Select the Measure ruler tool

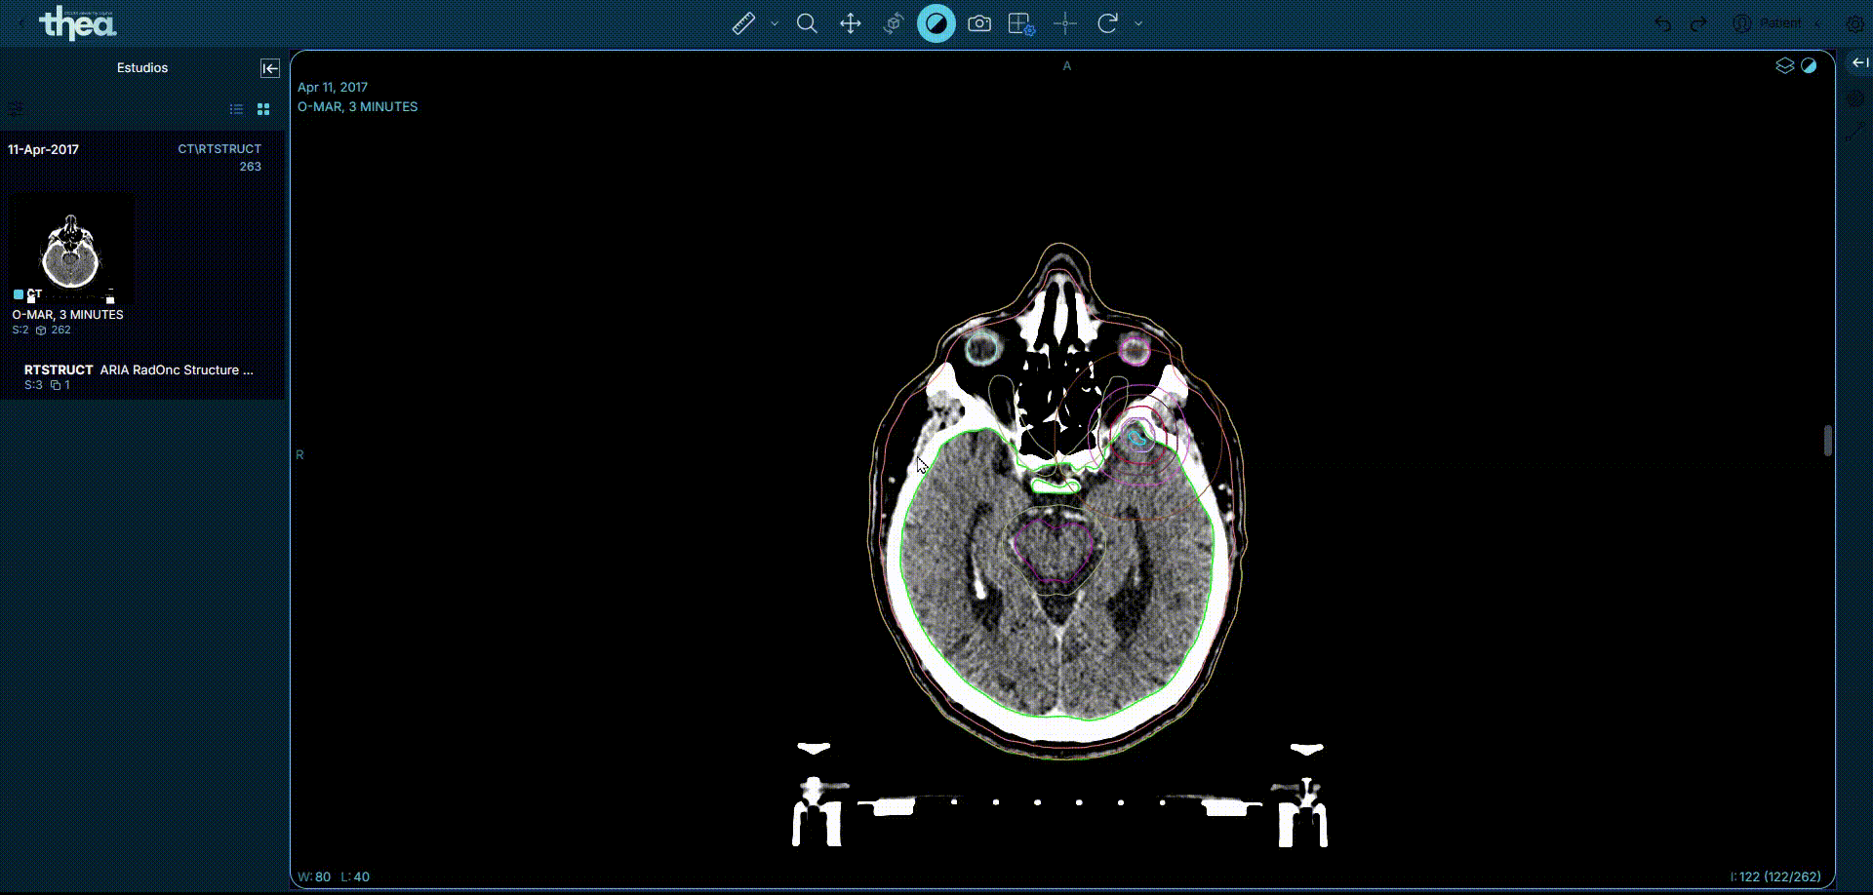tap(743, 22)
